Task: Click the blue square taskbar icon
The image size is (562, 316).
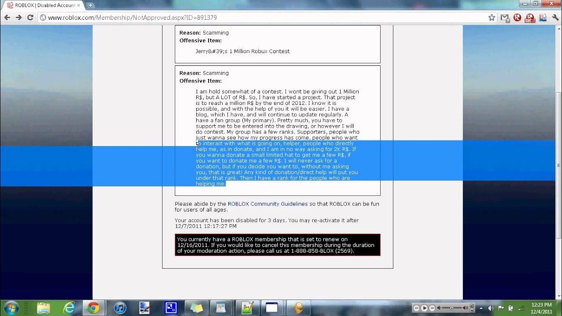Action: [171, 308]
